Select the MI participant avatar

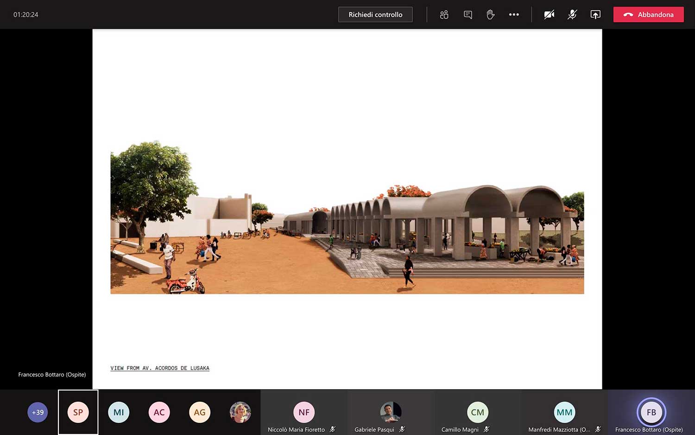click(x=119, y=412)
